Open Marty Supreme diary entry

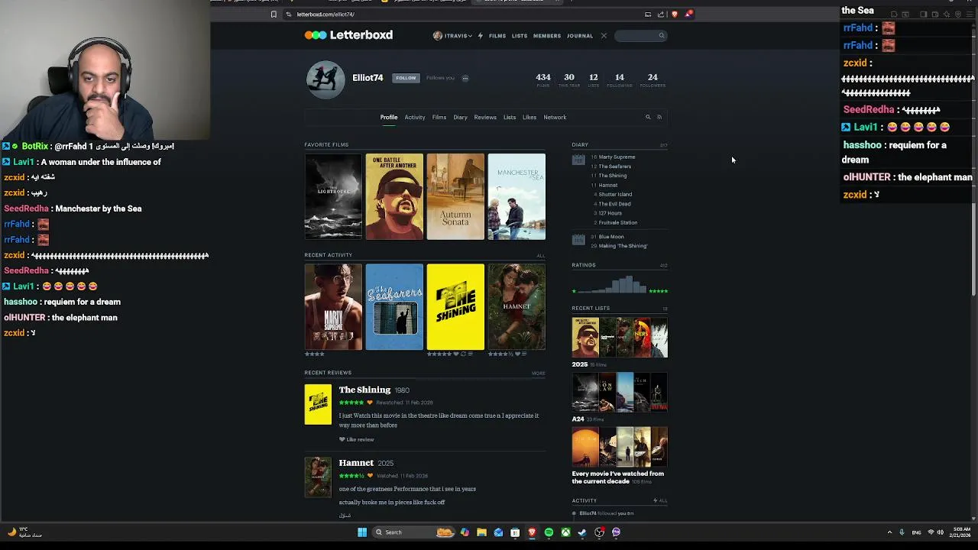tap(617, 157)
